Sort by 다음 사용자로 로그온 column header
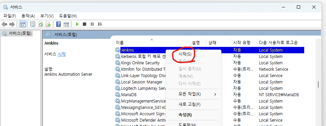Image resolution: width=326 pixels, height=126 pixels. click(x=280, y=43)
